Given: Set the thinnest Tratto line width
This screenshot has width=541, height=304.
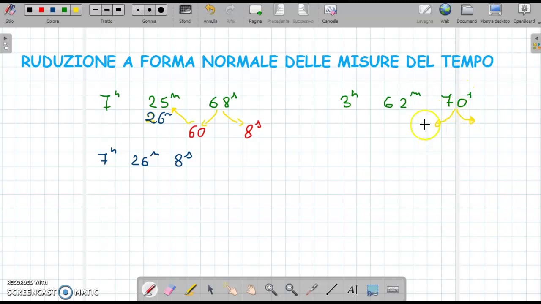Looking at the screenshot, I should tap(96, 10).
